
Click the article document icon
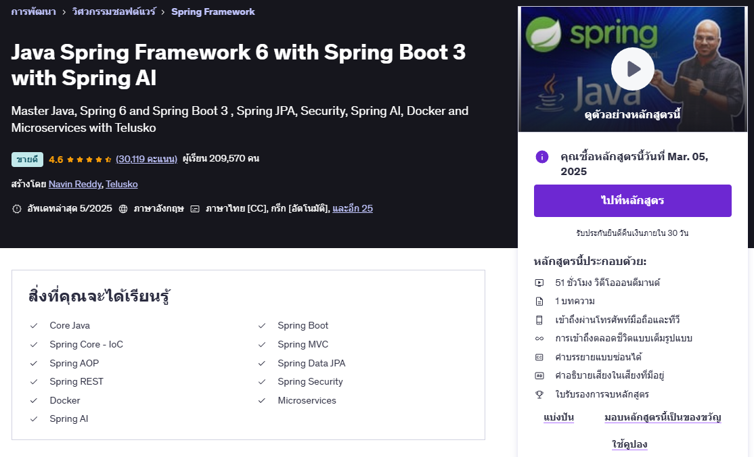coord(538,302)
